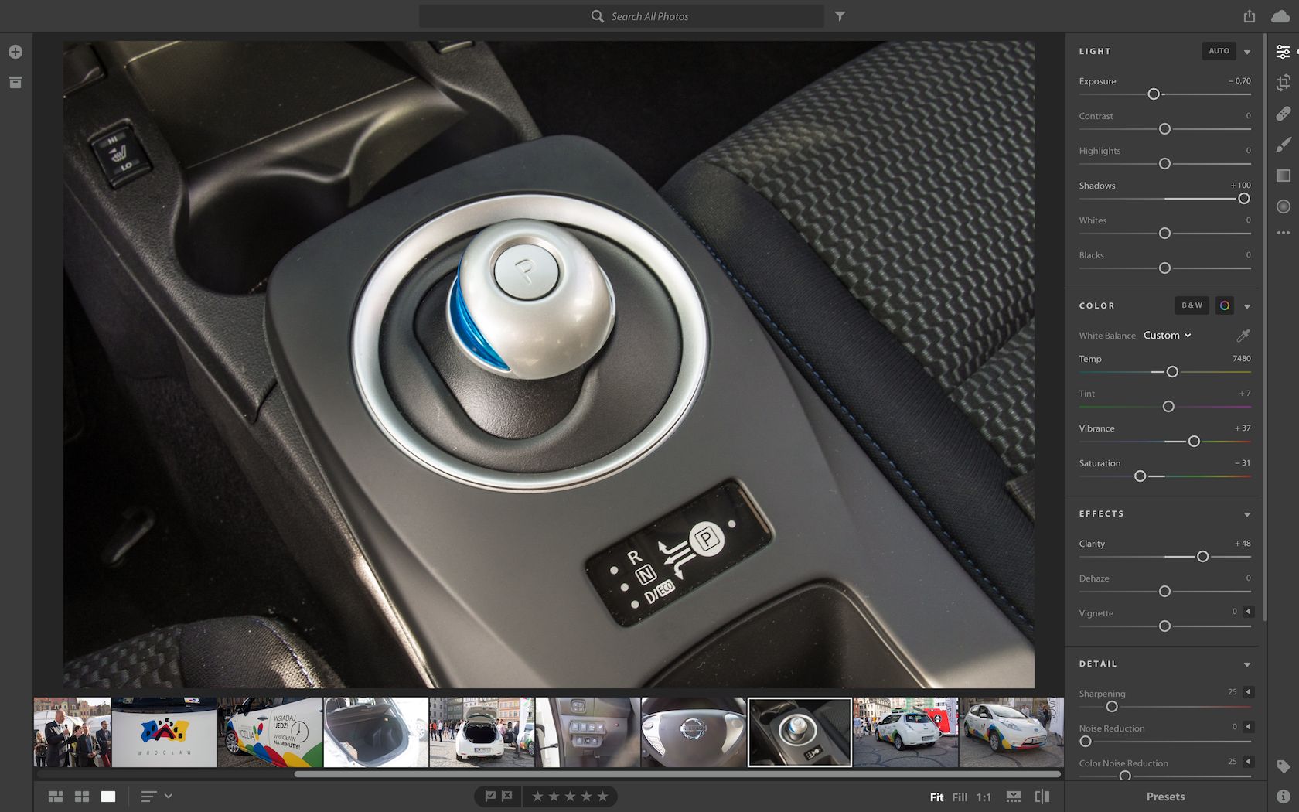The height and width of the screenshot is (812, 1299).
Task: Open the Presets panel
Action: tap(1165, 797)
